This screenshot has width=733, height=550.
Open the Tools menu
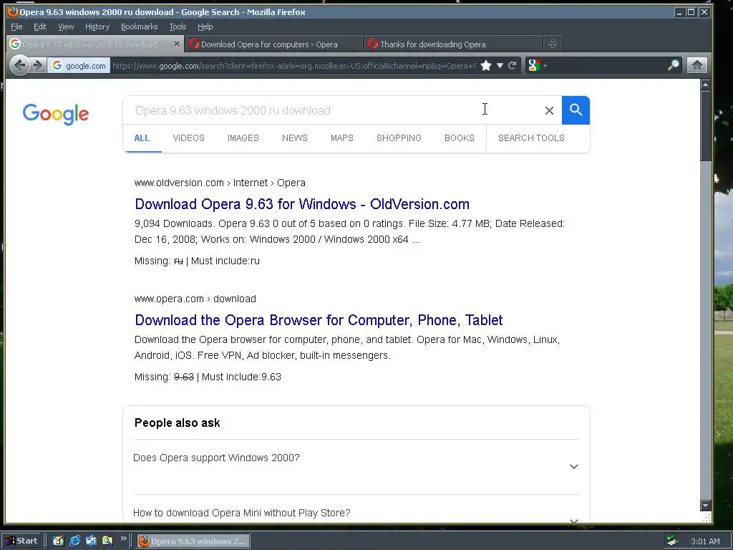click(x=178, y=26)
